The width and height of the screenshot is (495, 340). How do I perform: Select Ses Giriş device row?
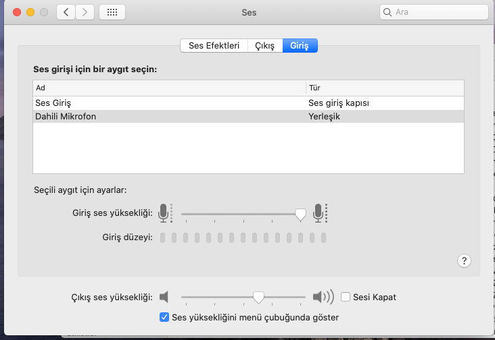pyautogui.click(x=169, y=103)
